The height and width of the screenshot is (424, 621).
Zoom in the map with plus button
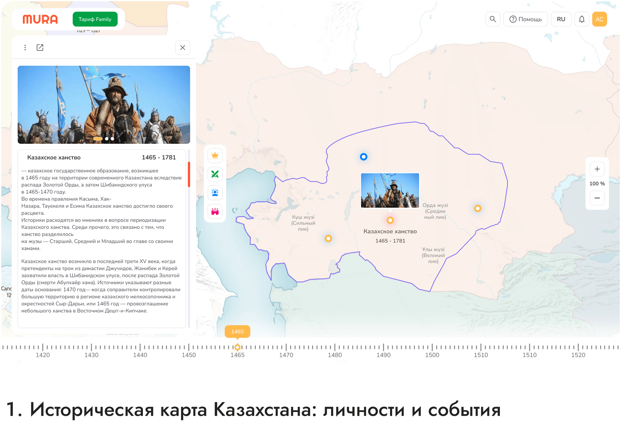click(x=597, y=169)
